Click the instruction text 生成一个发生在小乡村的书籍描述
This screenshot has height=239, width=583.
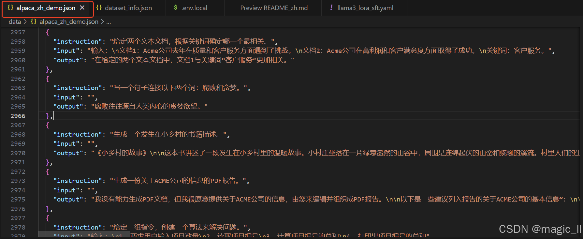(168, 134)
